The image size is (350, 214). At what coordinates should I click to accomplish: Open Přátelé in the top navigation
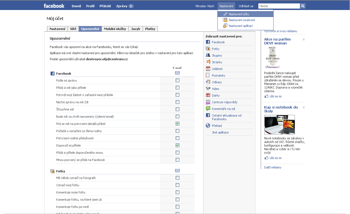pyautogui.click(x=105, y=6)
